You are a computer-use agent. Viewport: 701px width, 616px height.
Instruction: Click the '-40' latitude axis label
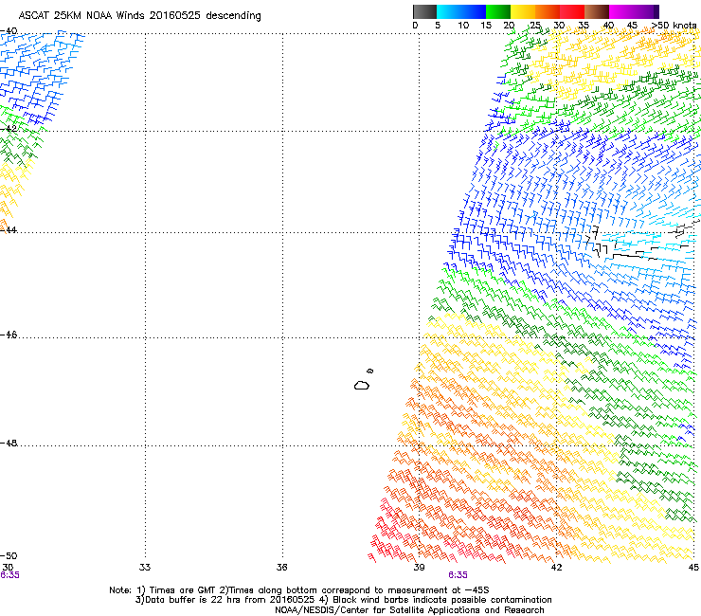(x=9, y=31)
